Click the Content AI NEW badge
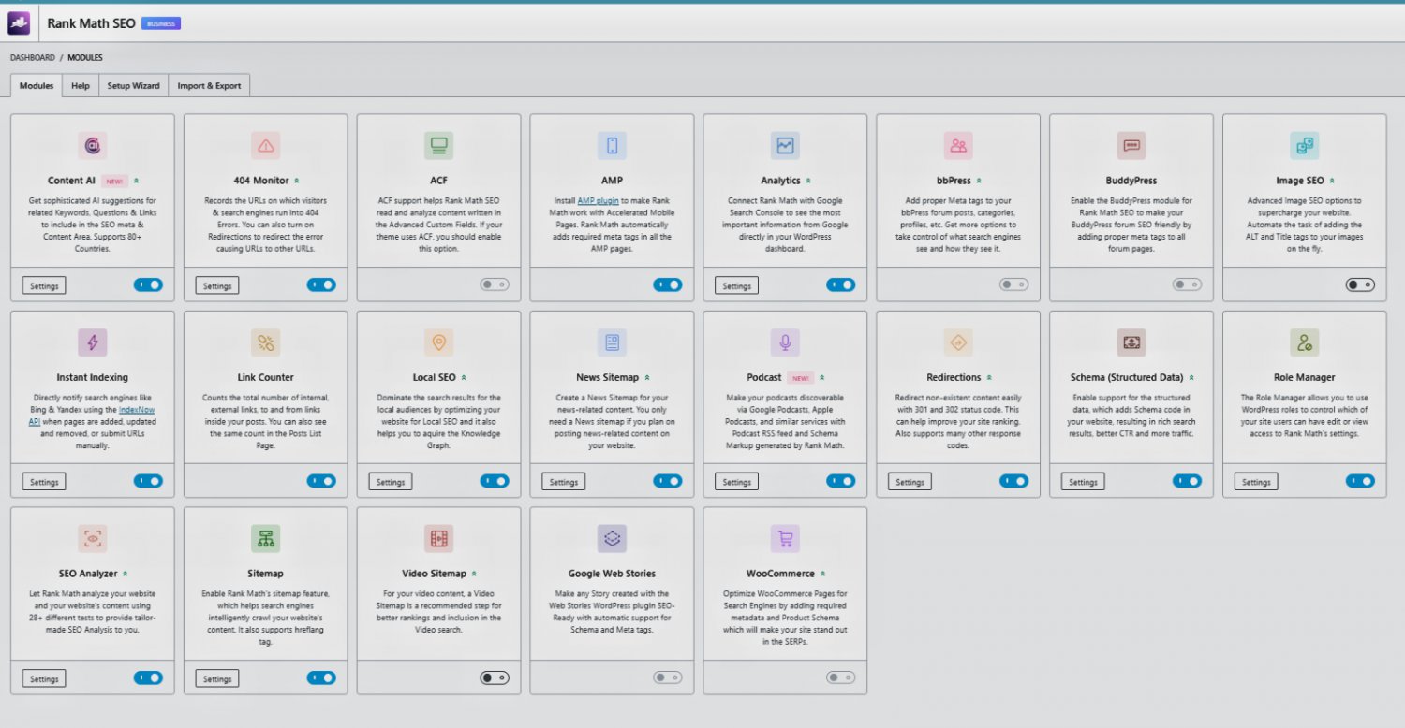This screenshot has width=1405, height=728. (114, 181)
